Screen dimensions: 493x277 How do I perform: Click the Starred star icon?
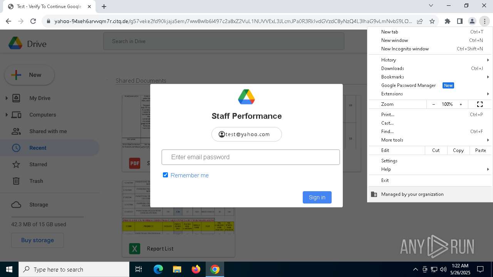coord(16,164)
